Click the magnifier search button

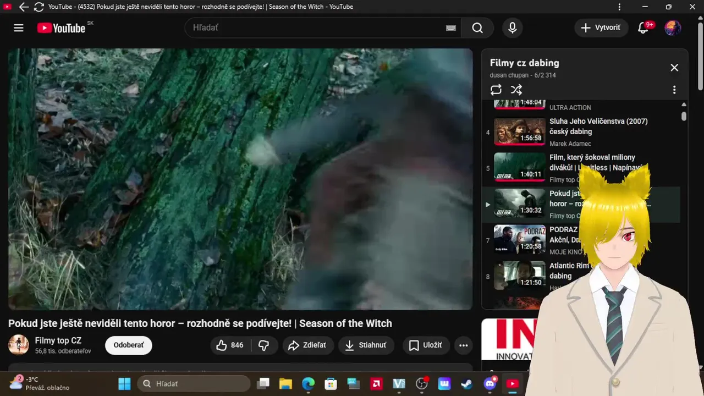point(477,28)
